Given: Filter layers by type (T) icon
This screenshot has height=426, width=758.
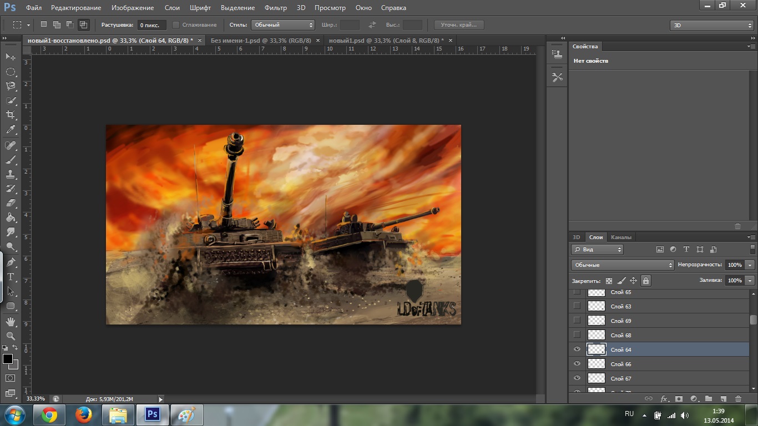Looking at the screenshot, I should tap(686, 250).
